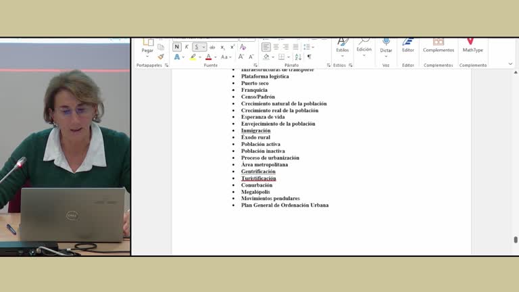Show paragraph marks with pilcrow icon
This screenshot has width=519, height=292.
point(309,57)
